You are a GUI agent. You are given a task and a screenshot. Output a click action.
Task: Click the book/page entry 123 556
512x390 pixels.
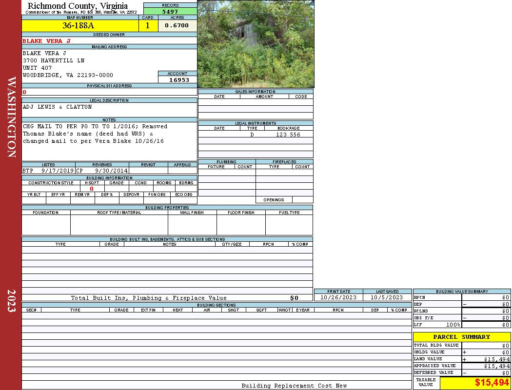(x=288, y=135)
